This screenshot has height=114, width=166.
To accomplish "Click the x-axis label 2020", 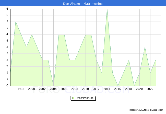I will (139, 89).
